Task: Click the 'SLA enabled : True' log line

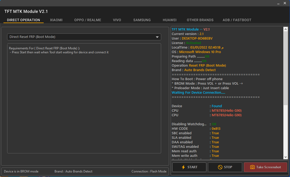Action: point(195,138)
